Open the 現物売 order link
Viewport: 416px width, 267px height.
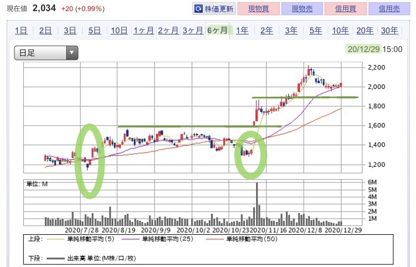[x=302, y=9]
